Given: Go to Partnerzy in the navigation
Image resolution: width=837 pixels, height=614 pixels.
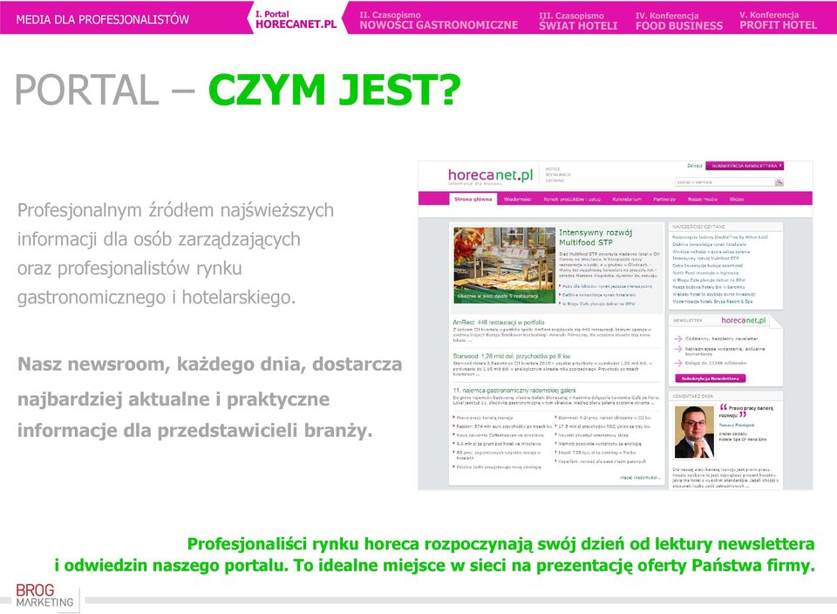Looking at the screenshot, I should pos(664,199).
